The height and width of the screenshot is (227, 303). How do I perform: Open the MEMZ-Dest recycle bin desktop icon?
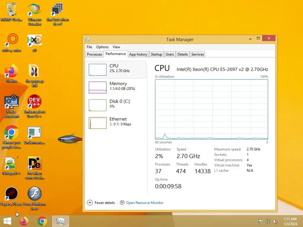click(12, 12)
